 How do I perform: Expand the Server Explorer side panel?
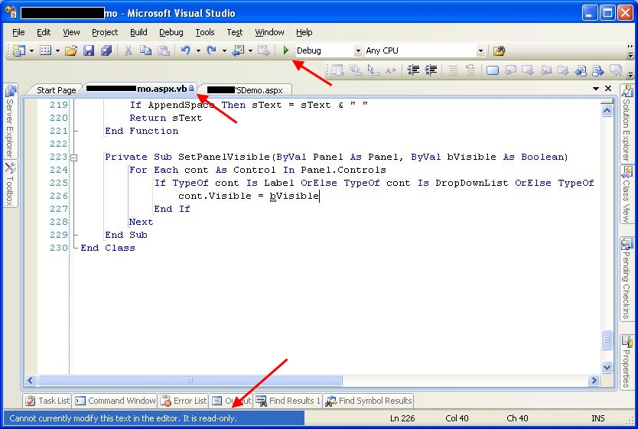pyautogui.click(x=10, y=121)
